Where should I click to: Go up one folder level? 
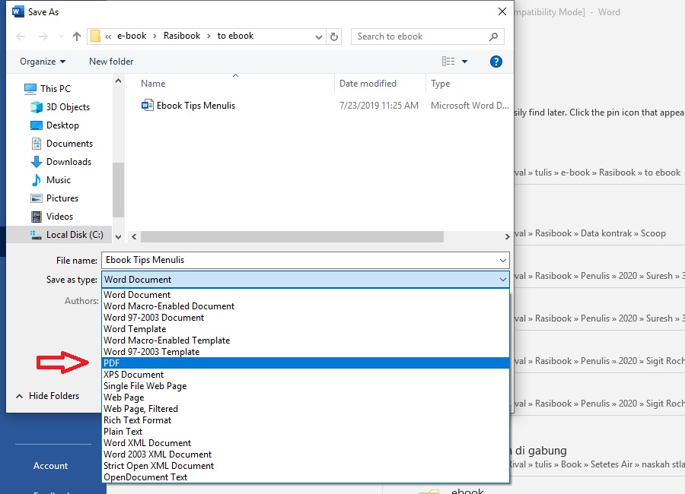(77, 36)
